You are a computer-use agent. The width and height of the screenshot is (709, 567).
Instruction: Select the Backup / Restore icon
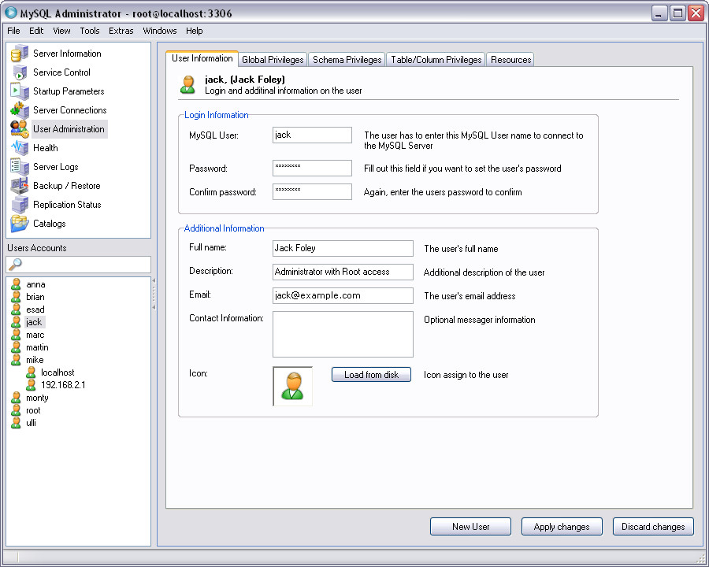pos(19,186)
